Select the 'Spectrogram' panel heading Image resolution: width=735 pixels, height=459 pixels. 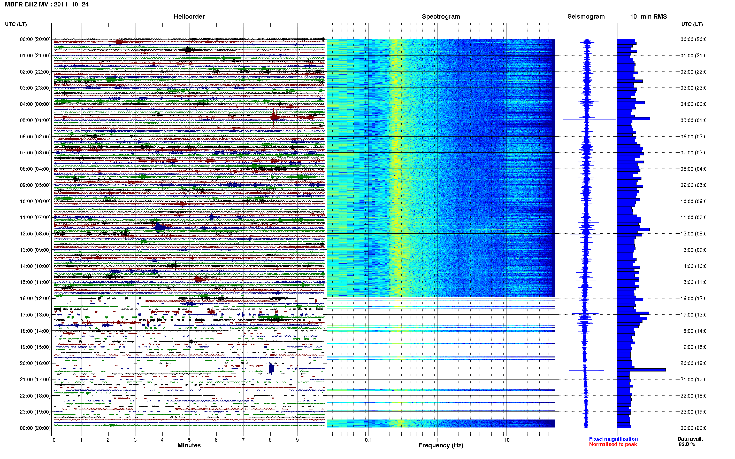(x=441, y=17)
